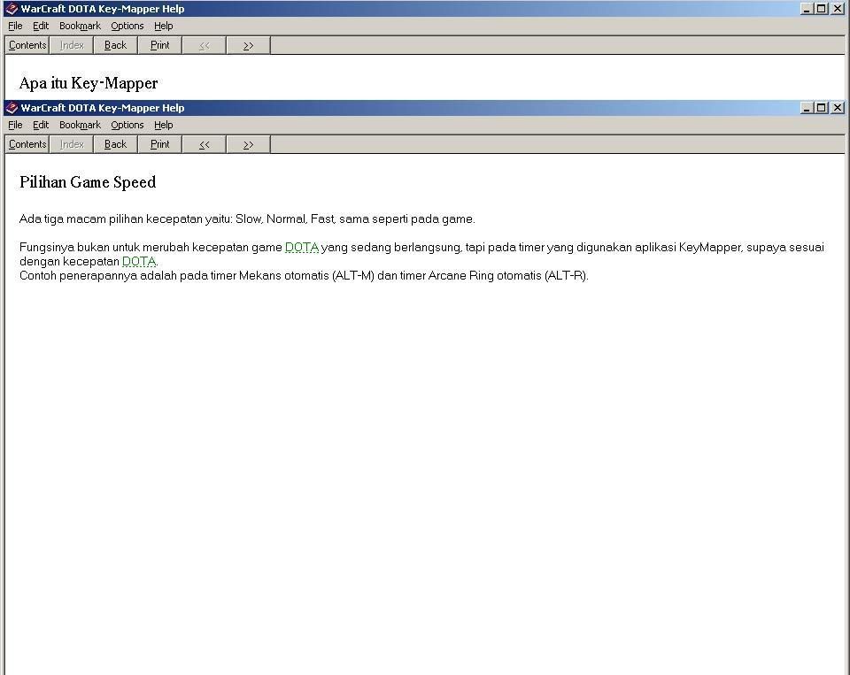Close the background help window
This screenshot has width=850, height=675.
pyautogui.click(x=838, y=9)
